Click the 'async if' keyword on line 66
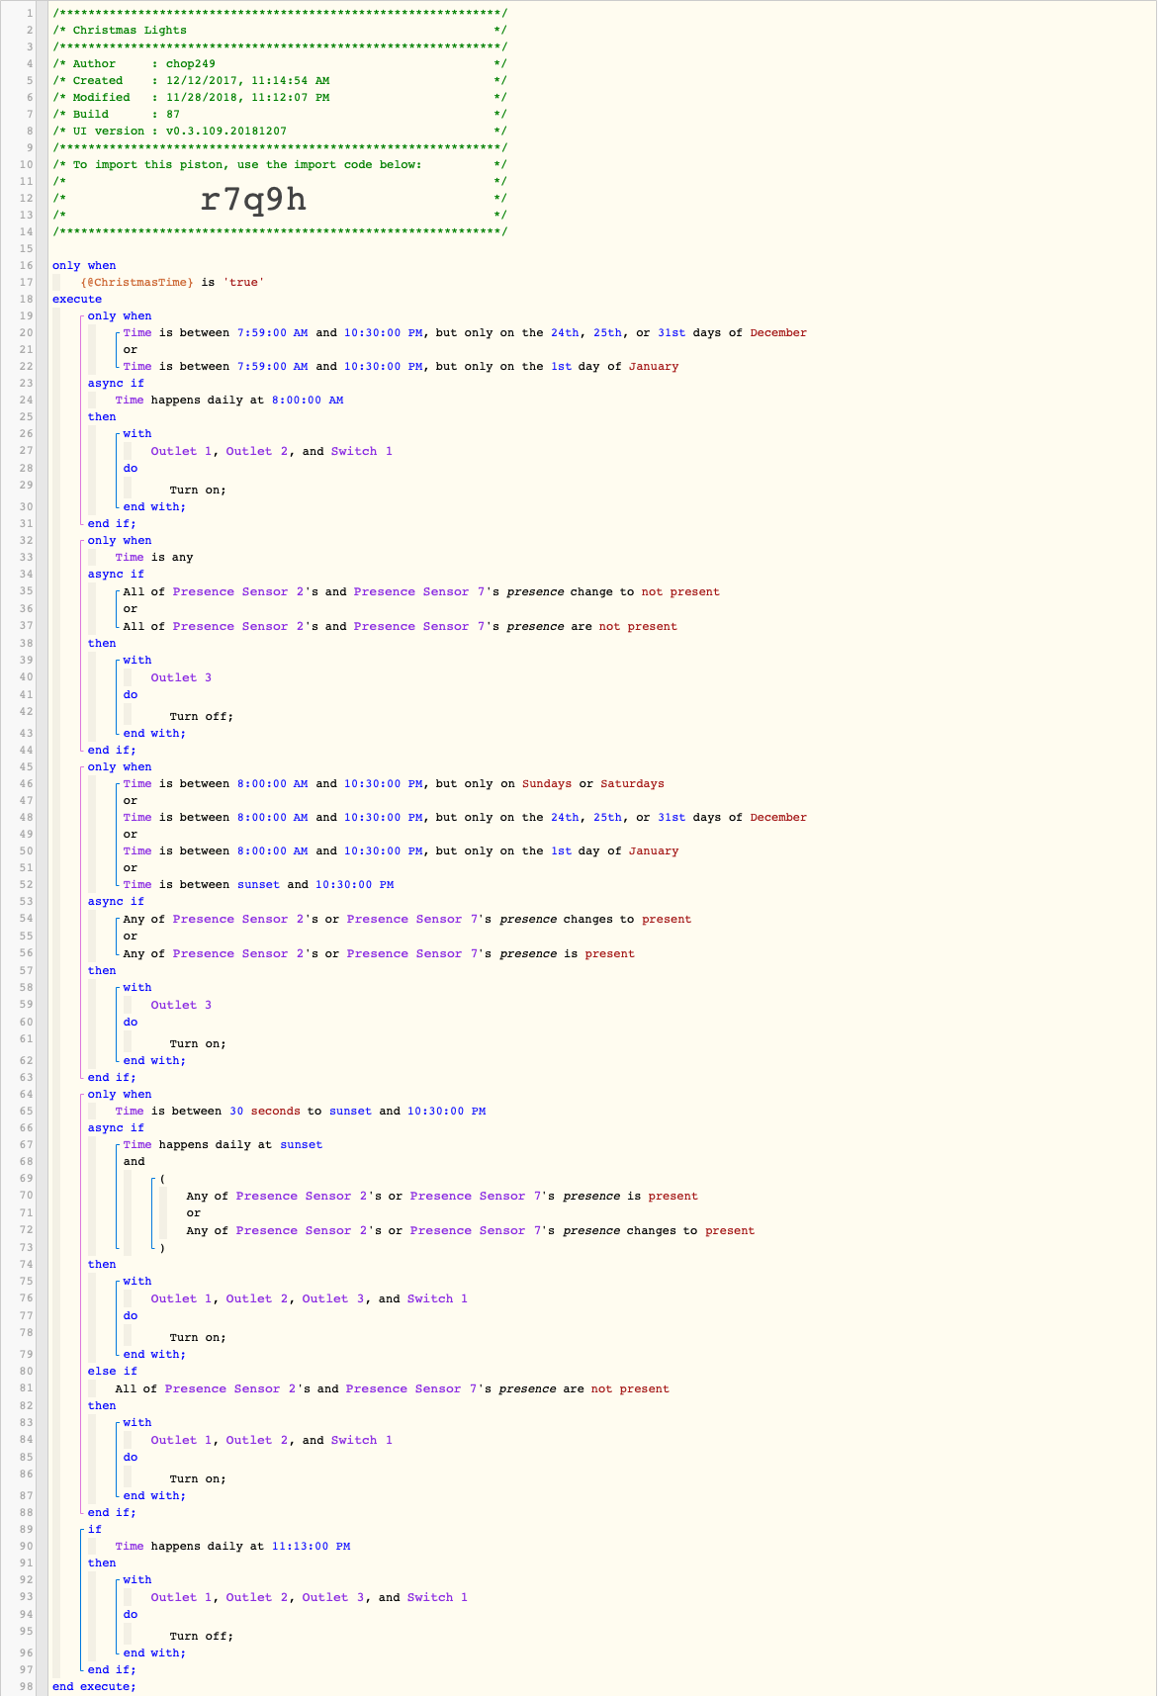This screenshot has width=1165, height=1696. 116,1127
